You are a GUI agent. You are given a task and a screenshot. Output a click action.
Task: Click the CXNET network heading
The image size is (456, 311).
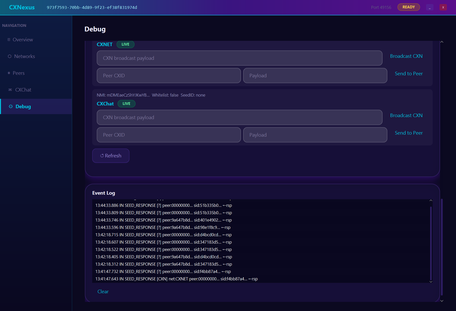[104, 44]
